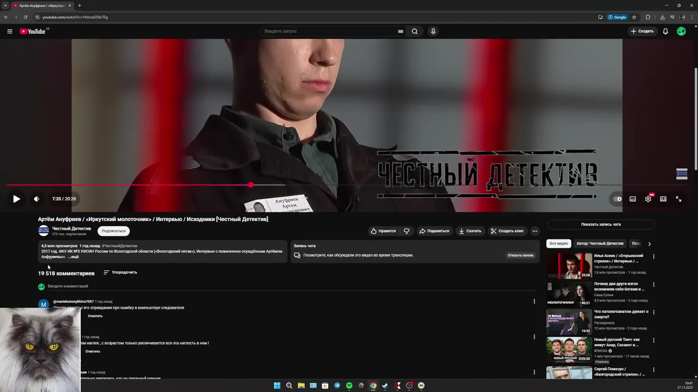Open options for Новый русский Тянч video
This screenshot has height=392, width=698.
[x=654, y=340]
